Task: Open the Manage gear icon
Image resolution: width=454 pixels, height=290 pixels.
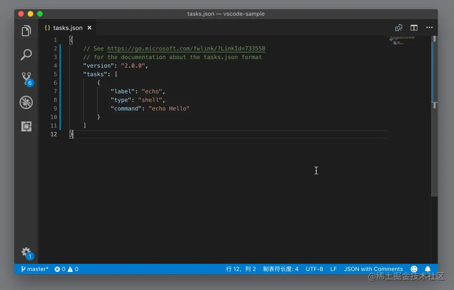Action: (x=26, y=252)
